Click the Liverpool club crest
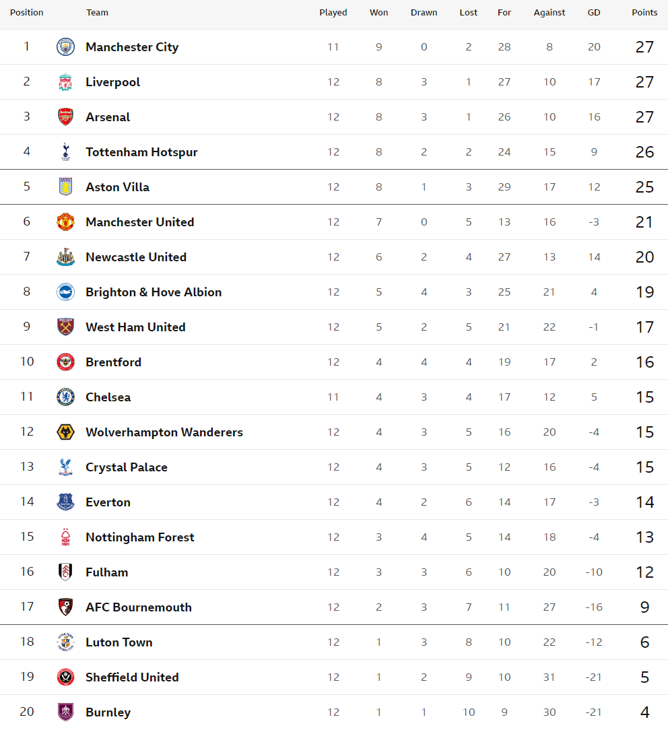The image size is (668, 736). (x=65, y=82)
